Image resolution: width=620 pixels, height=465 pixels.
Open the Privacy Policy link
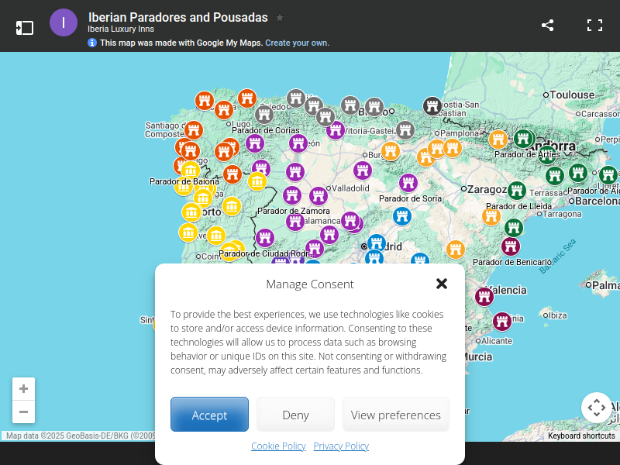coord(341,446)
